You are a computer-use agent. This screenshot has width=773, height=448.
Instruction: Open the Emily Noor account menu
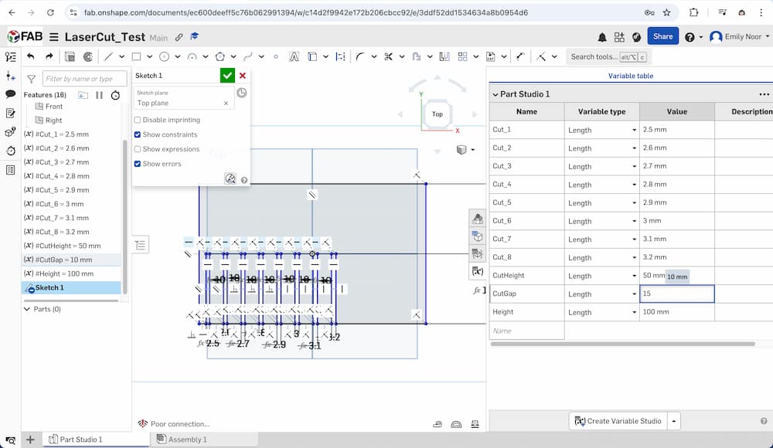[739, 37]
